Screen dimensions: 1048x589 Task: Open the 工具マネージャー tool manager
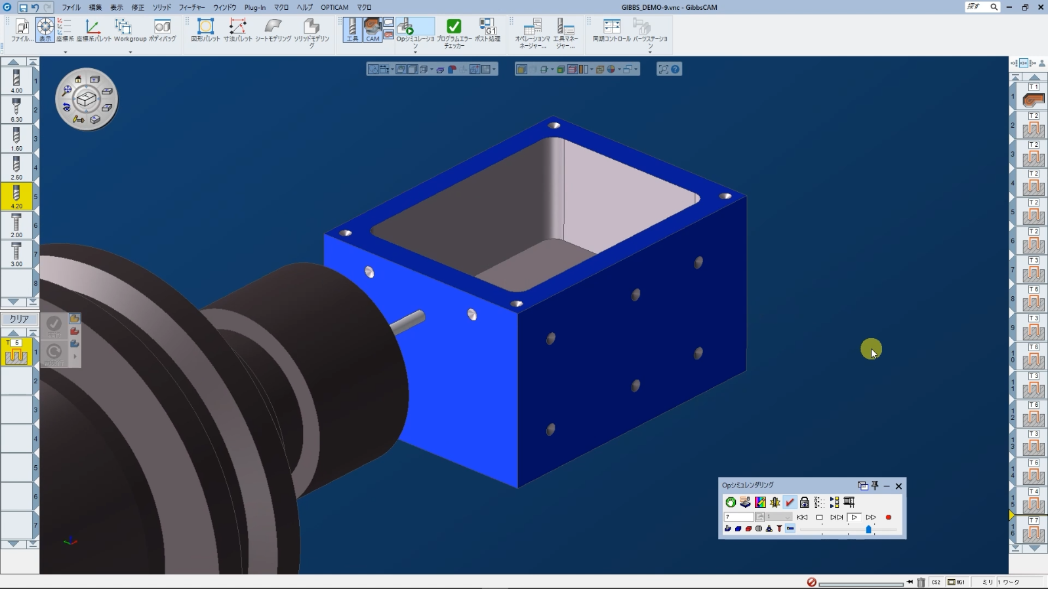[565, 33]
